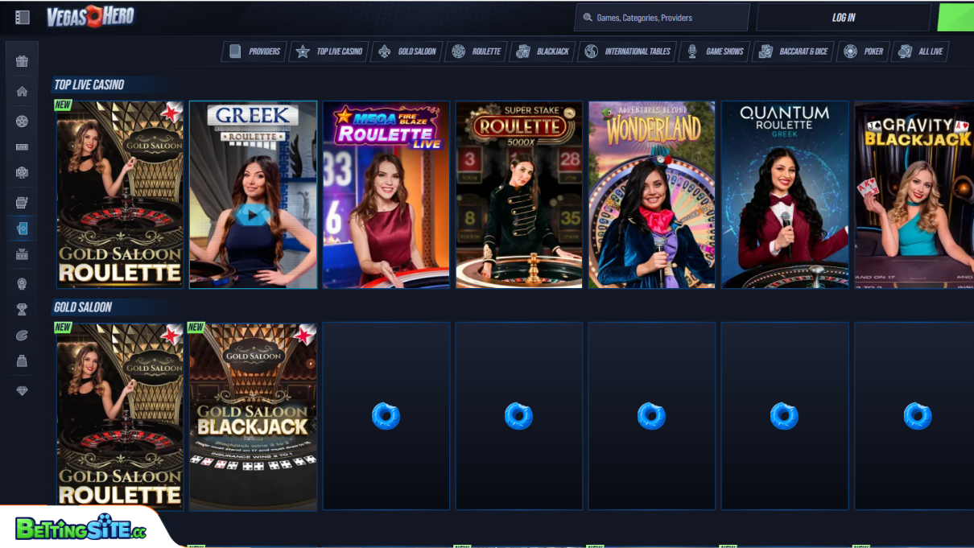Play the Gold Saloon Blackjack thumbnail

253,416
